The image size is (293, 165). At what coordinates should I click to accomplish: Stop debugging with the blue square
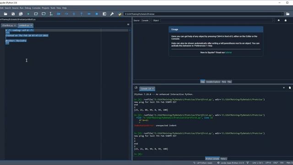tap(97, 14)
